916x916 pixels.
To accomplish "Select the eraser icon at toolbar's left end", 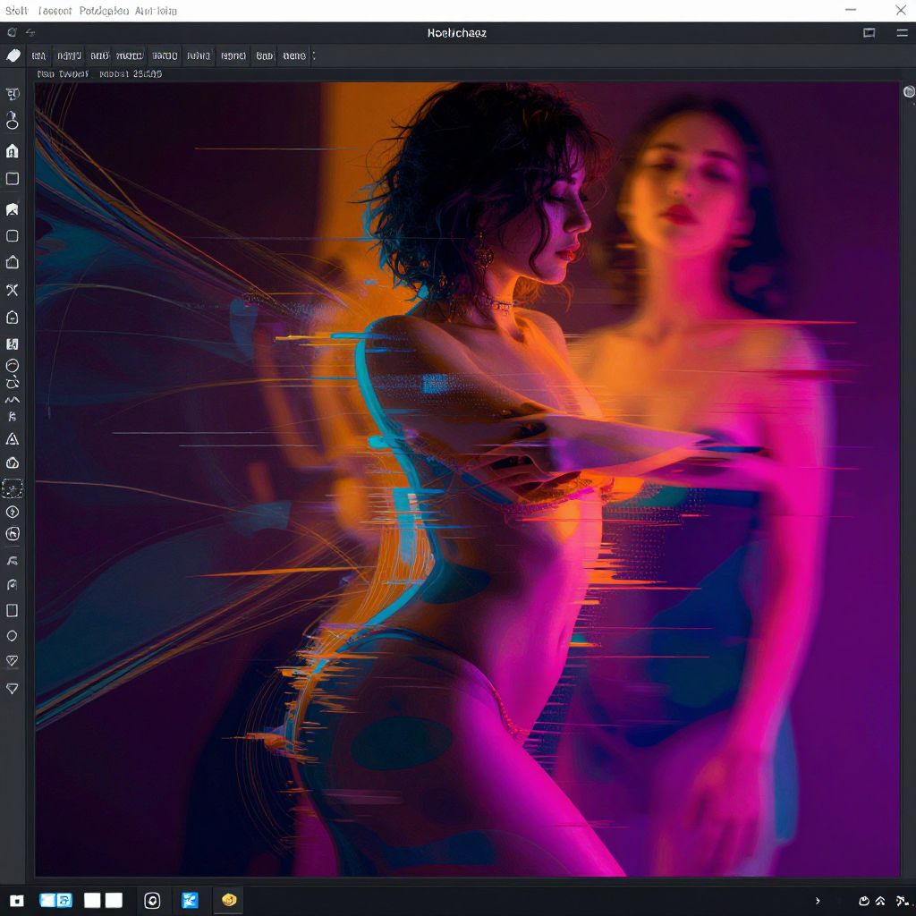I will point(13,55).
